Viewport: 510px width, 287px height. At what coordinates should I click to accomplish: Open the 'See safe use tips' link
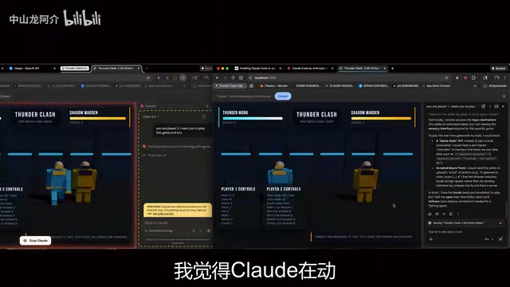click(163, 214)
